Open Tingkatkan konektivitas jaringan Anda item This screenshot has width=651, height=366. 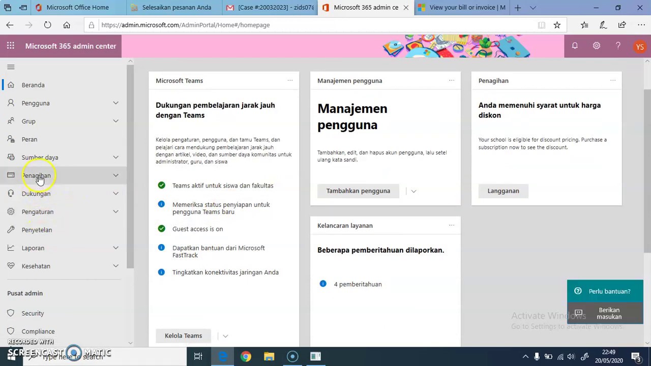tap(225, 272)
